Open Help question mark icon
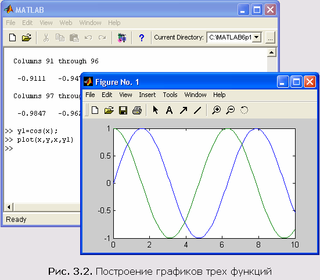The image size is (320, 280). [x=142, y=38]
